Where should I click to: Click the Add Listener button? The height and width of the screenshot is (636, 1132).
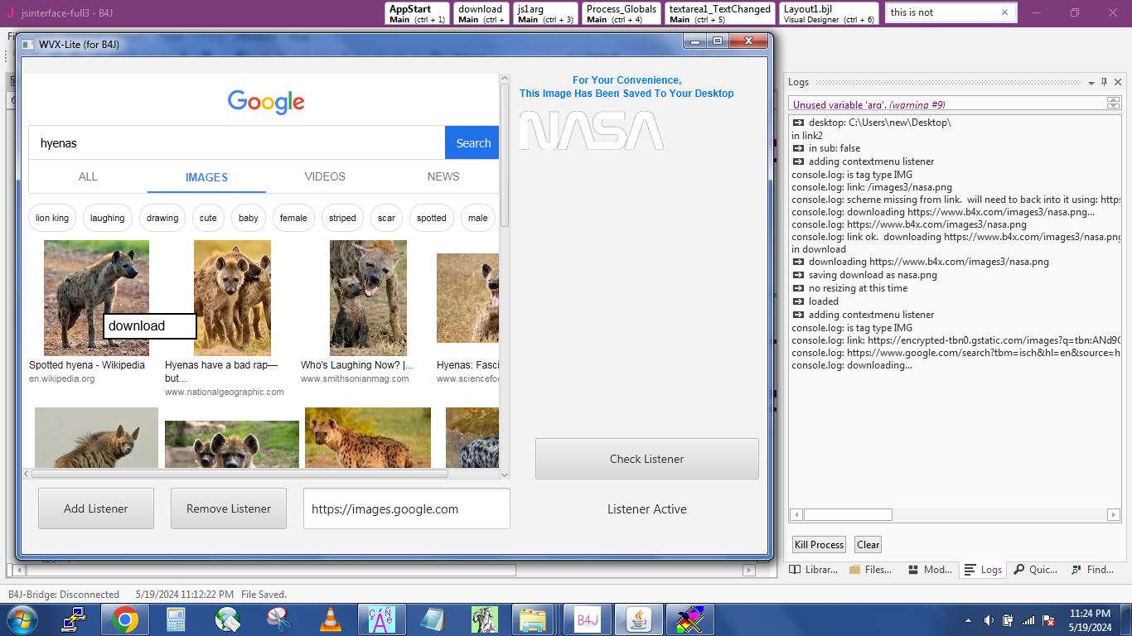click(x=96, y=508)
